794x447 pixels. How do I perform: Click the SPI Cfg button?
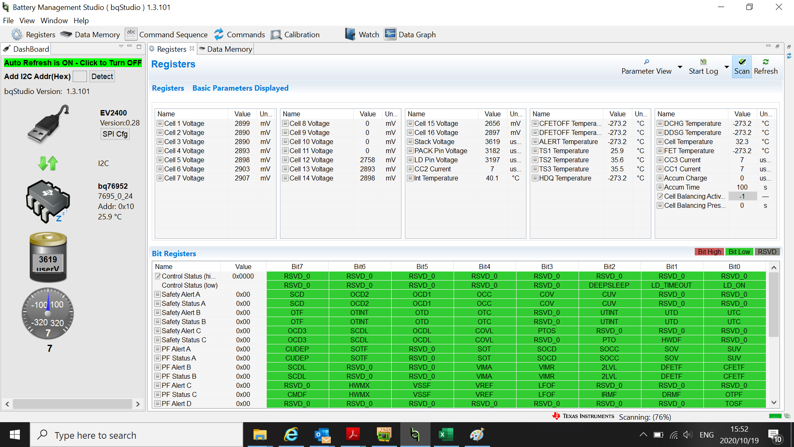pyautogui.click(x=115, y=134)
